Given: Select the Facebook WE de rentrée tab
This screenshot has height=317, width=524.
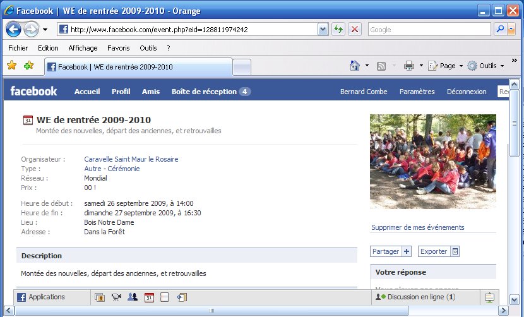Looking at the screenshot, I should 138,66.
